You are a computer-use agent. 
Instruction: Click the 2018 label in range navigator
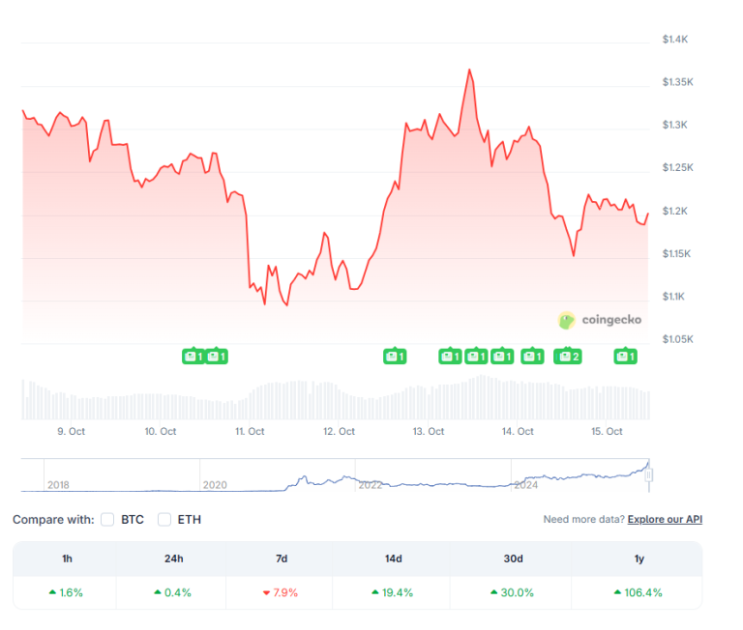point(58,485)
